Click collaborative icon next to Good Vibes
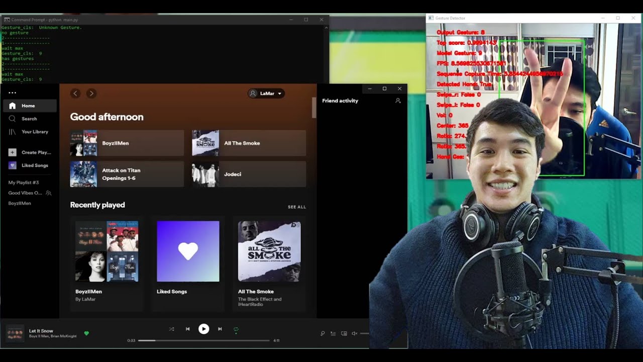Viewport: 643px width, 362px height. 49,193
